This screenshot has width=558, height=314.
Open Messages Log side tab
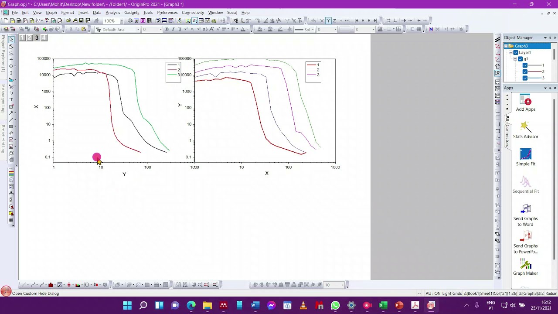coord(3,99)
